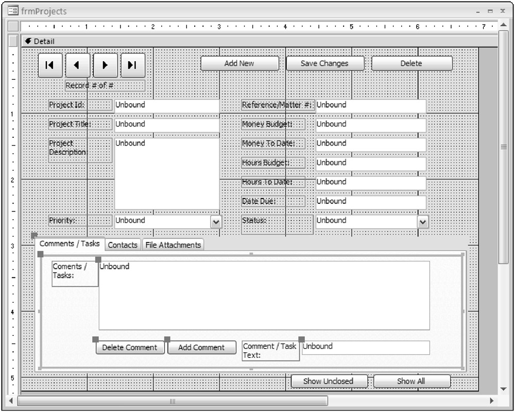
Task: Click the Project Title text box
Action: (x=166, y=124)
